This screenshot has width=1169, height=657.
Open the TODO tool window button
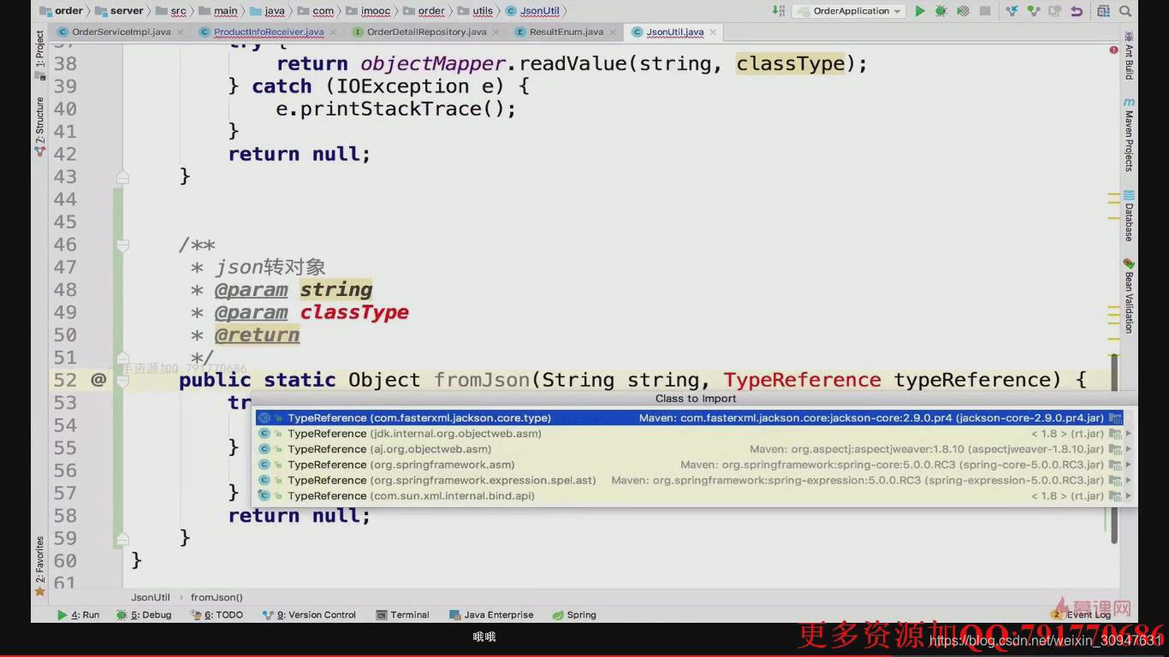pos(217,614)
